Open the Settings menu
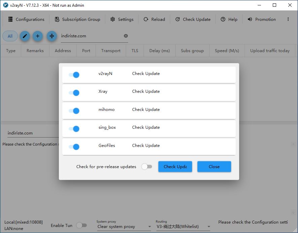Viewport: 298px width, 233px height. (x=122, y=20)
